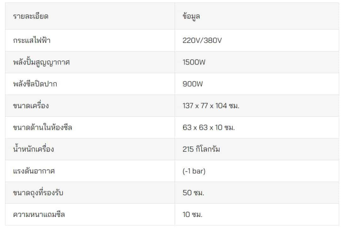Screen dimensions: 342x228
Task: Select the พลังปั๊มสูญญากาศ label
Action: click(x=41, y=62)
